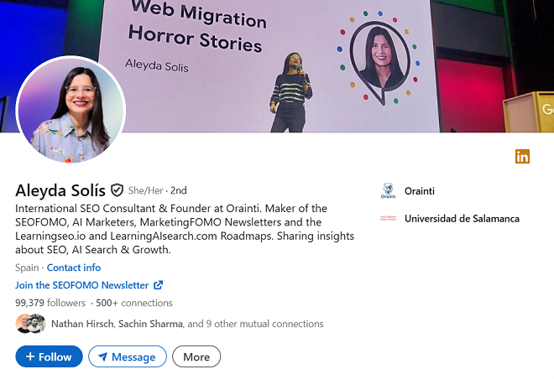The width and height of the screenshot is (554, 379).
Task: Select the Universidad de Salamanca education entry
Action: (462, 219)
